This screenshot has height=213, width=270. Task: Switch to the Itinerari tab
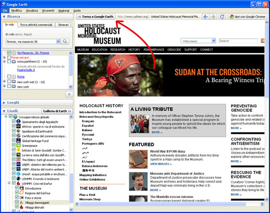coord(63,25)
